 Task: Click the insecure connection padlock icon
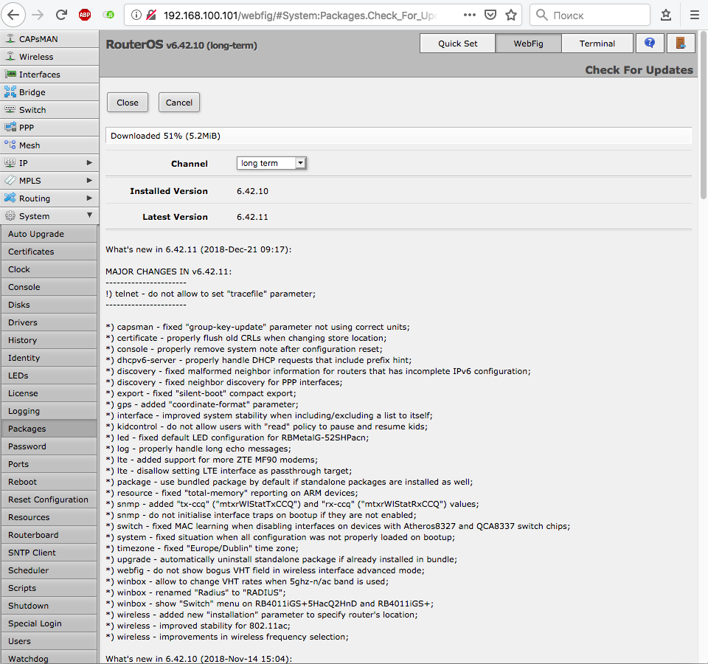pos(151,15)
